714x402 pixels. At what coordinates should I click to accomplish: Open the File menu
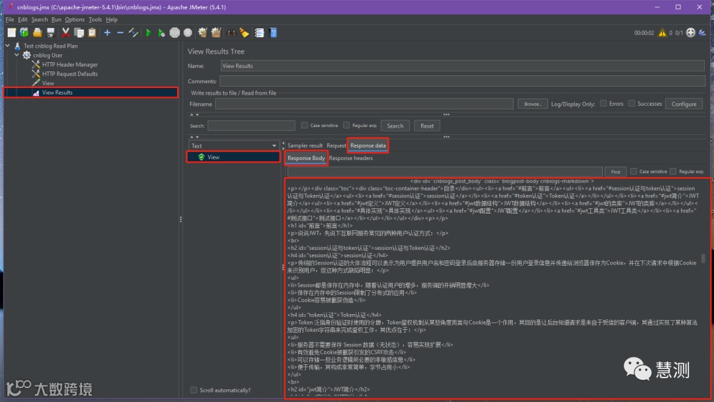tap(9, 20)
